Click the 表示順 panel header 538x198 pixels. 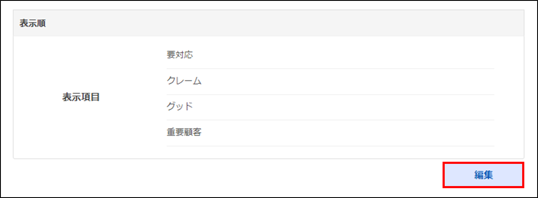coord(33,23)
